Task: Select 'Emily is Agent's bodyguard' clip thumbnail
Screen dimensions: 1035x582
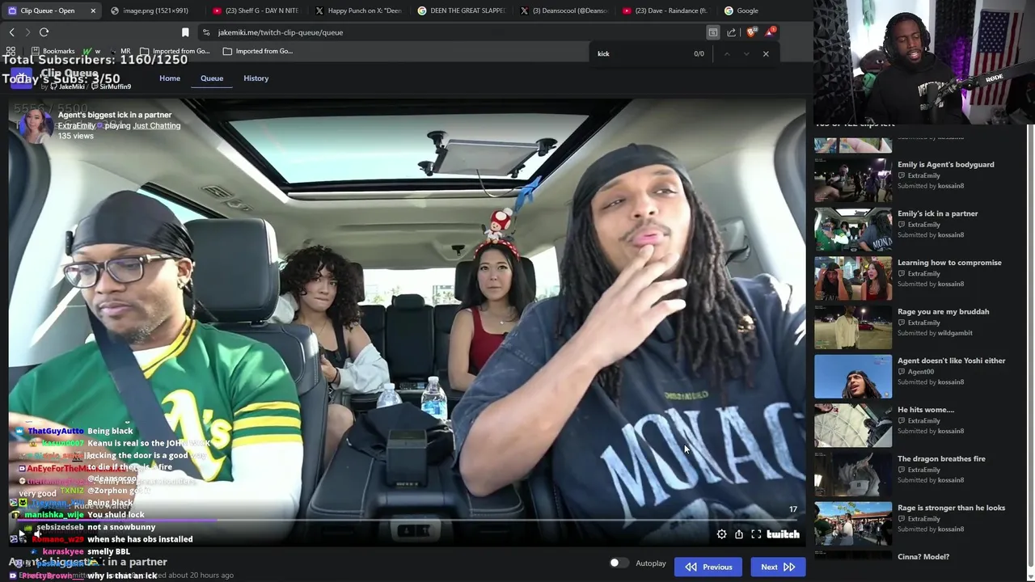Action: (x=853, y=179)
